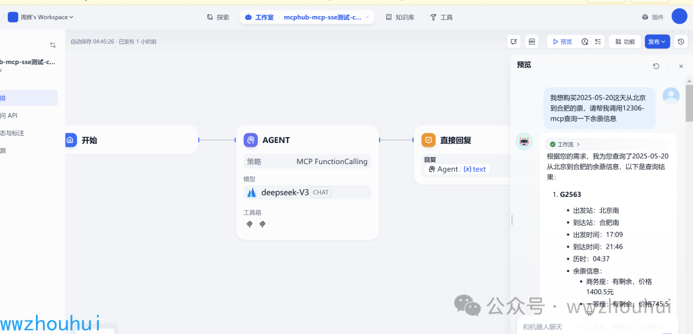Expand the 工作流 workflow status in chat
693x334 pixels.
563,144
